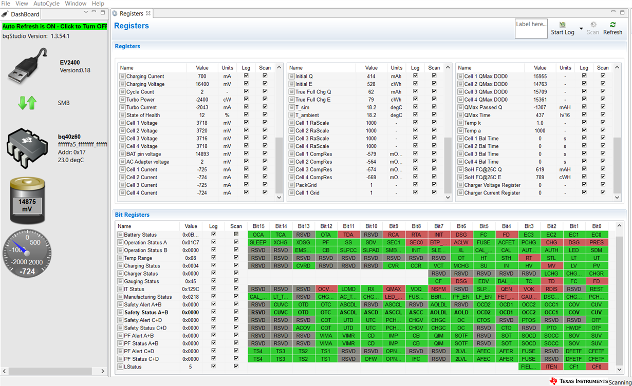Image resolution: width=632 pixels, height=386 pixels.
Task: Click the green Refresh icon
Action: tap(612, 25)
